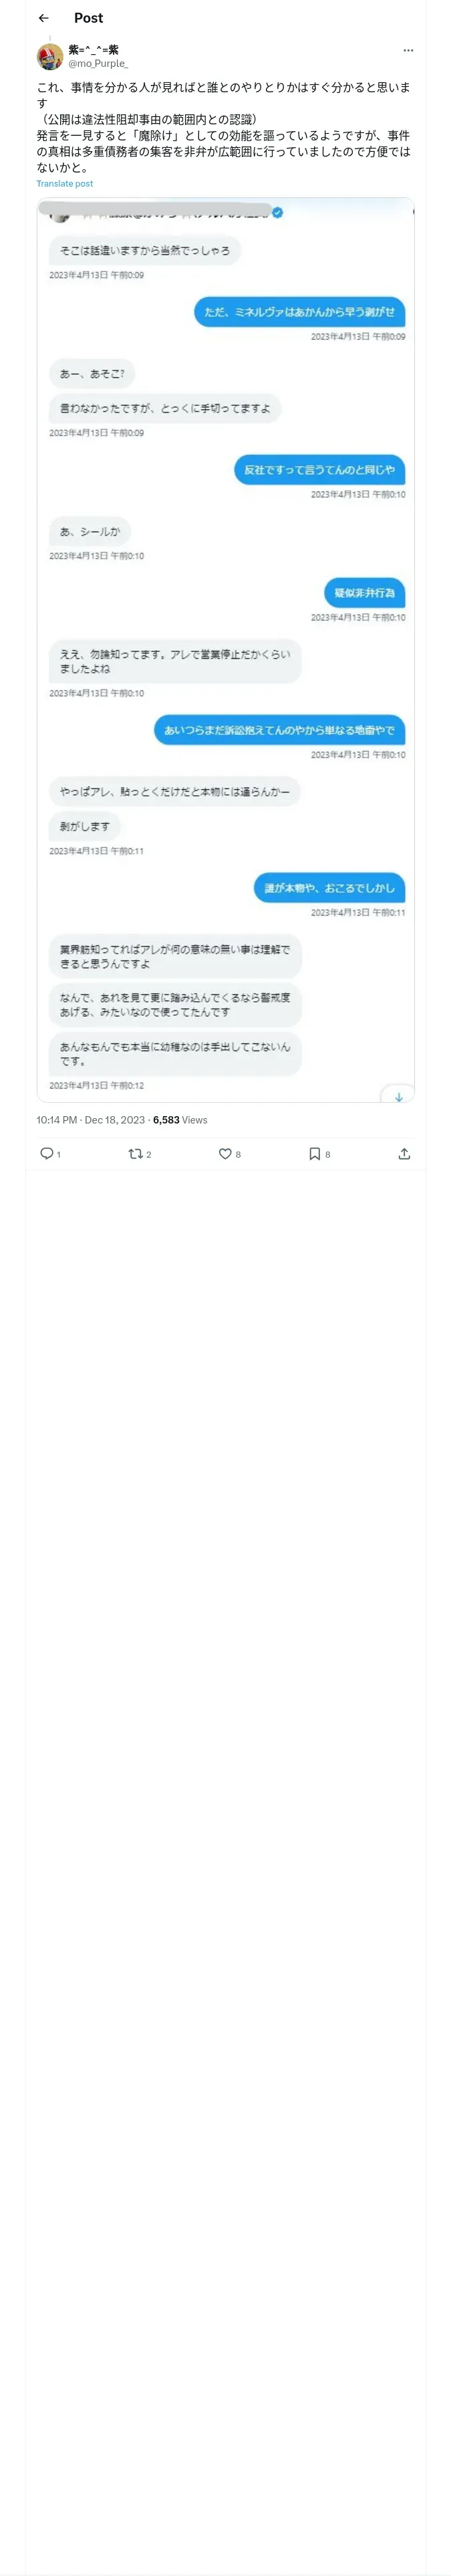Click the share upload icon
Image resolution: width=451 pixels, height=2576 pixels.
(404, 1153)
